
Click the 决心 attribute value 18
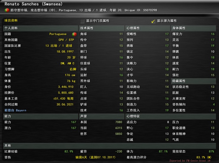click(x=167, y=69)
